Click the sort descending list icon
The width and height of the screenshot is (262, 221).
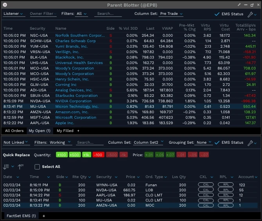[x=6, y=167]
